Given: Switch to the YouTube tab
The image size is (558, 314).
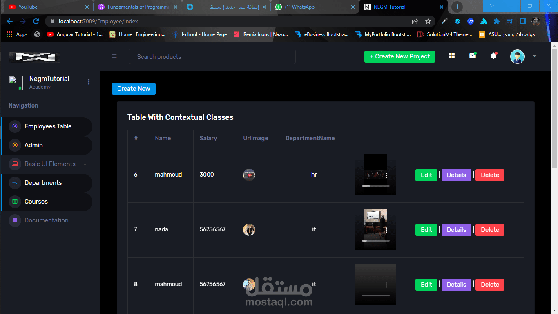Looking at the screenshot, I should point(46,7).
